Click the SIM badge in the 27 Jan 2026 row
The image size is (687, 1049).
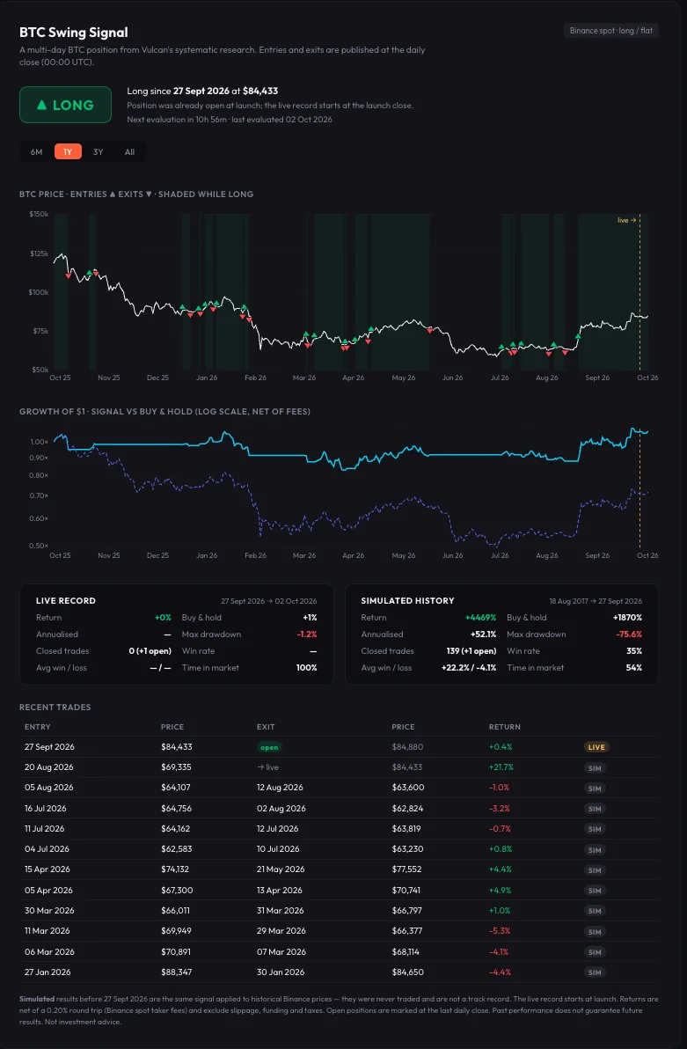coord(595,972)
